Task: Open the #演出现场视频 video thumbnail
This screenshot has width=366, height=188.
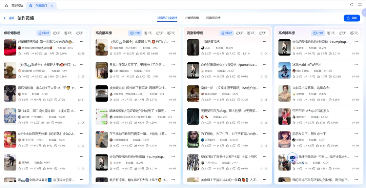Action: click(x=10, y=47)
